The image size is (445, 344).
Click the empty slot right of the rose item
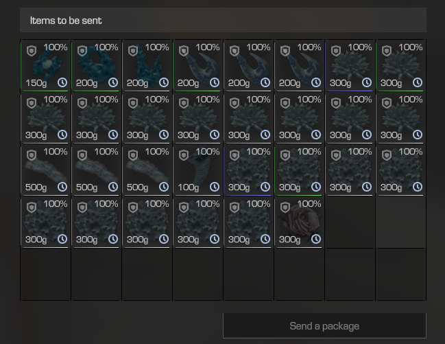point(350,222)
